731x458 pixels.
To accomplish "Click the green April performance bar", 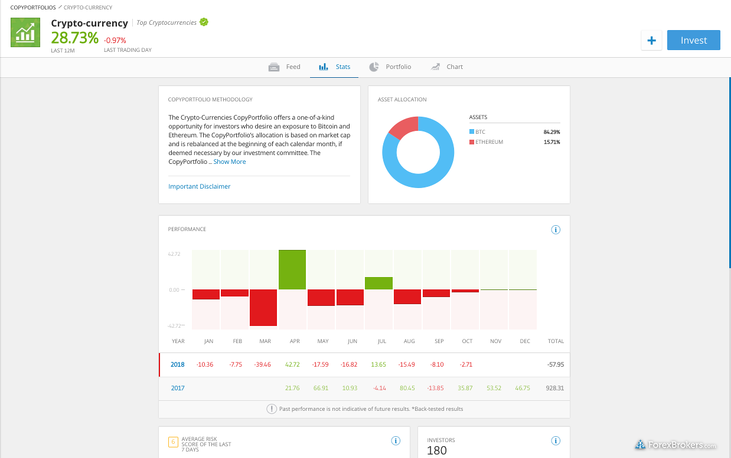I will pyautogui.click(x=292, y=270).
